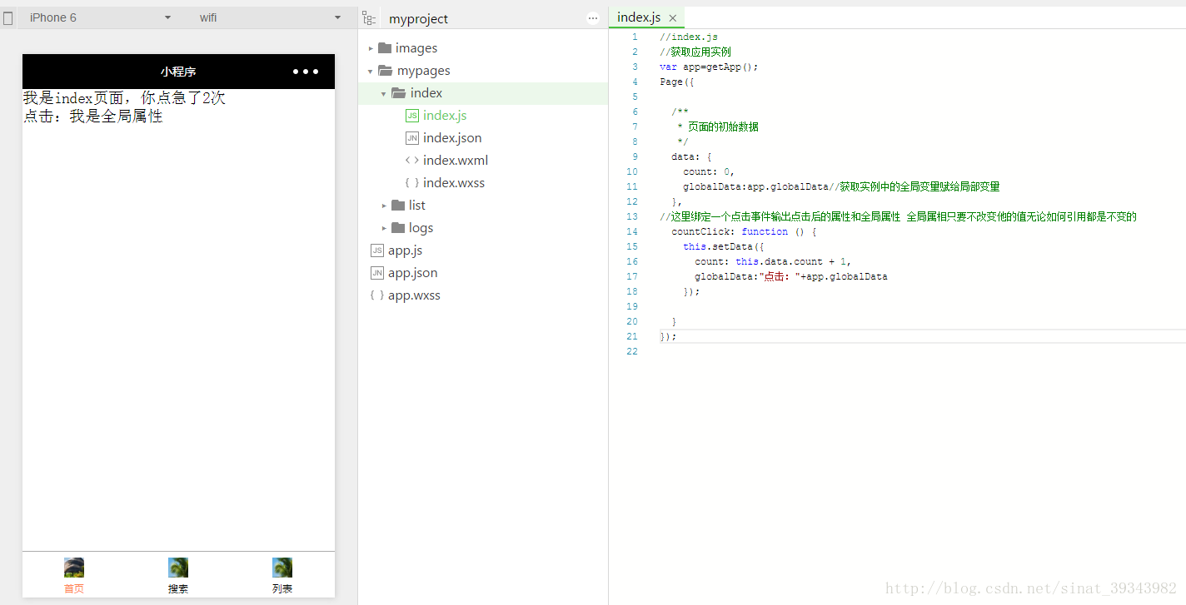
Task: Click the JN icon of index.json
Action: (x=412, y=138)
